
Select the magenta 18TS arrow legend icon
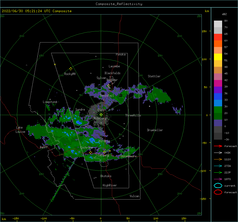[218, 179]
